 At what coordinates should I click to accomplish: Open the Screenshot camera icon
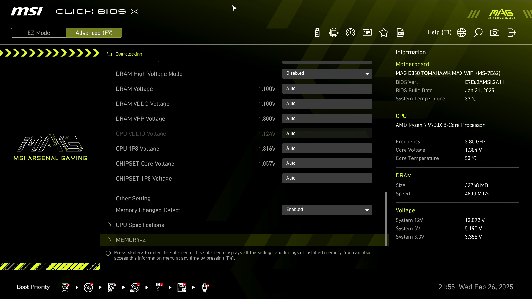point(495,32)
